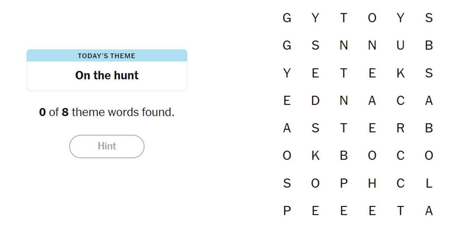Pick the O between T and Y
Image resolution: width=466 pixels, height=233 pixels.
pyautogui.click(x=372, y=18)
